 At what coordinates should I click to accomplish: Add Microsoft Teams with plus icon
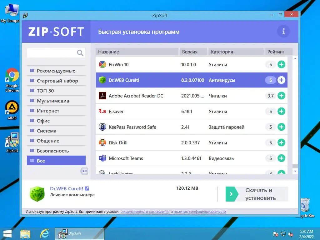tap(281, 158)
